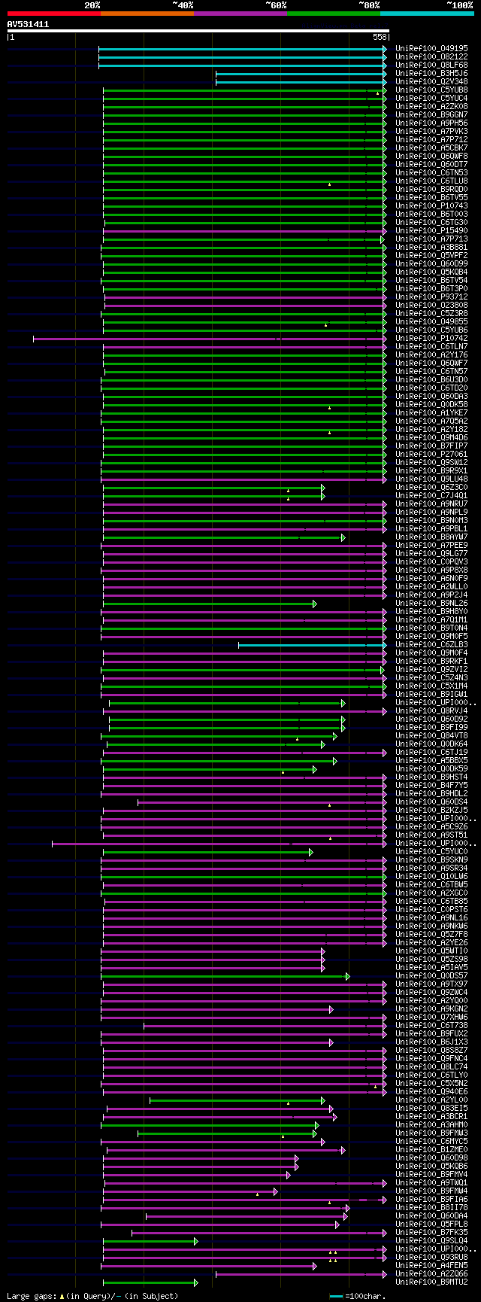Open the UniRef100_Q8LF68 hit
This screenshot has height=1302, width=481.
click(x=431, y=65)
